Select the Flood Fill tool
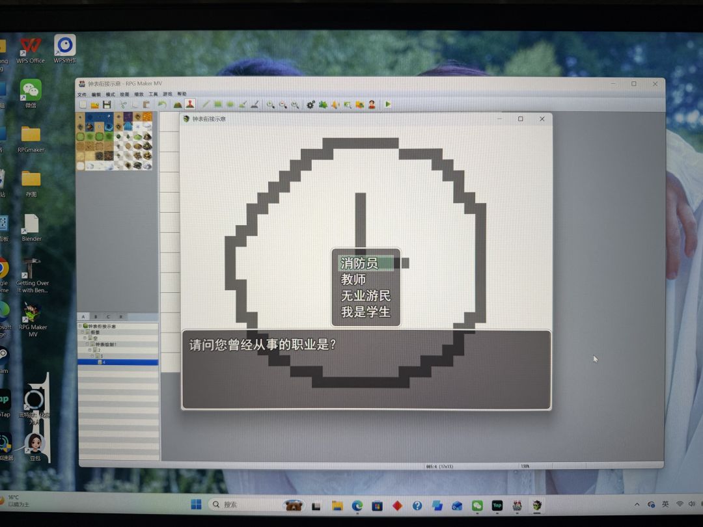The image size is (703, 527). pos(242,104)
